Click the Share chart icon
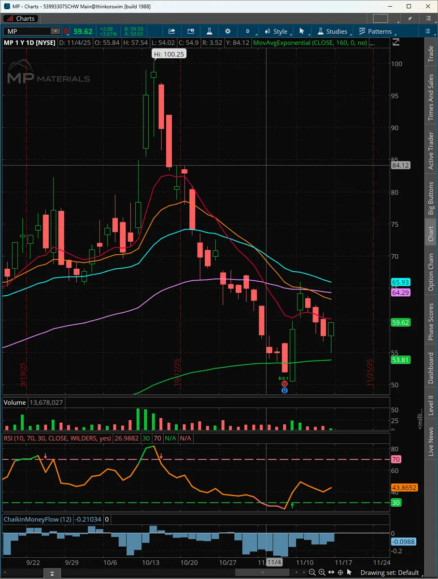The height and width of the screenshot is (579, 438). pyautogui.click(x=172, y=31)
